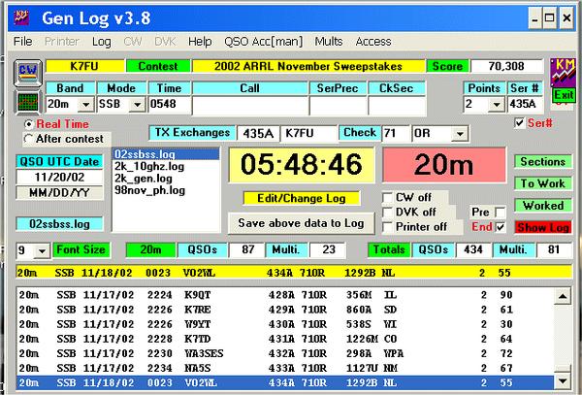Click the green grid monitor icon
Viewport: 582px width, 395px height.
point(28,101)
